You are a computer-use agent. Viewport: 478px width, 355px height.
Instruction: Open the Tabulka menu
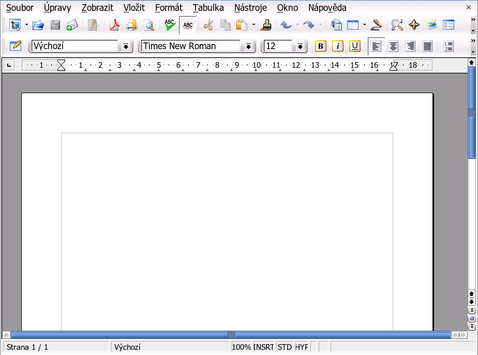(208, 8)
